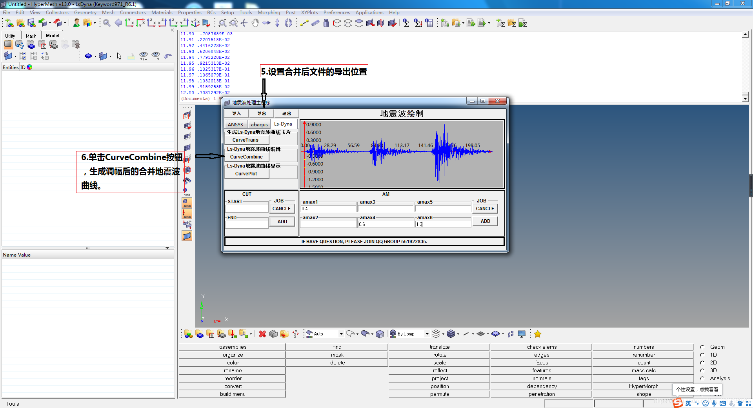Image resolution: width=753 pixels, height=408 pixels.
Task: Click the zoom magnifier with crosshair icon
Action: (x=106, y=23)
